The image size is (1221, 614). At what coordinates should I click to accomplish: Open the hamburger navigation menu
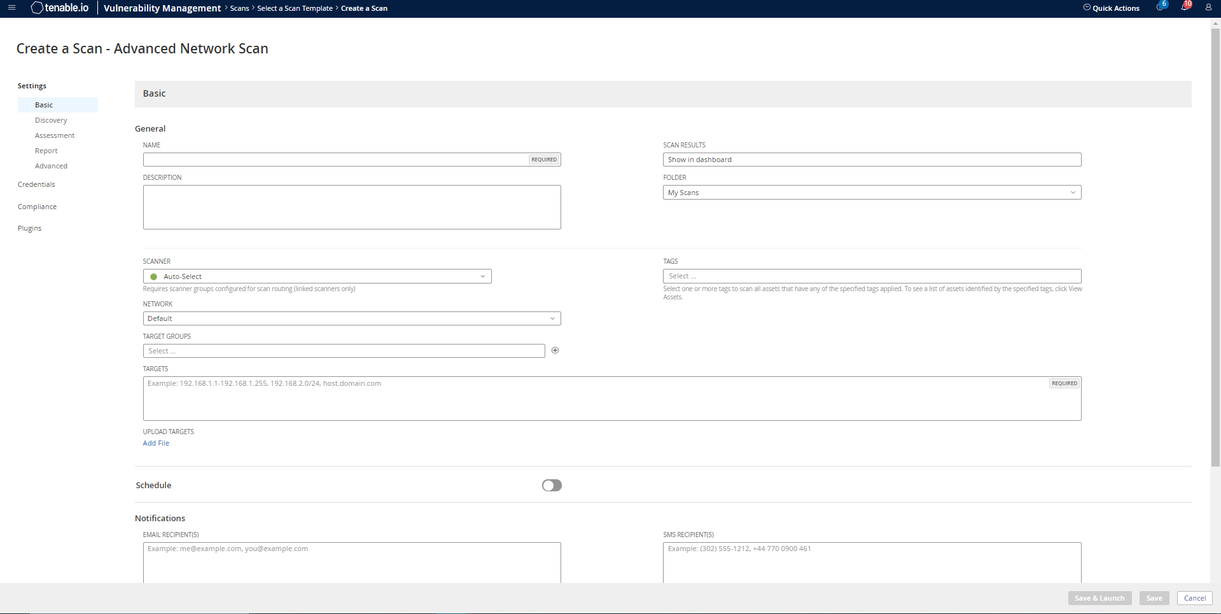(x=11, y=8)
